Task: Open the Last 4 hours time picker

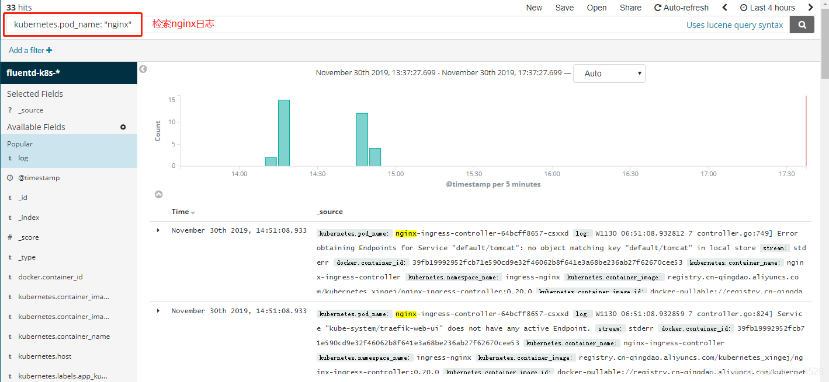Action: coord(767,8)
